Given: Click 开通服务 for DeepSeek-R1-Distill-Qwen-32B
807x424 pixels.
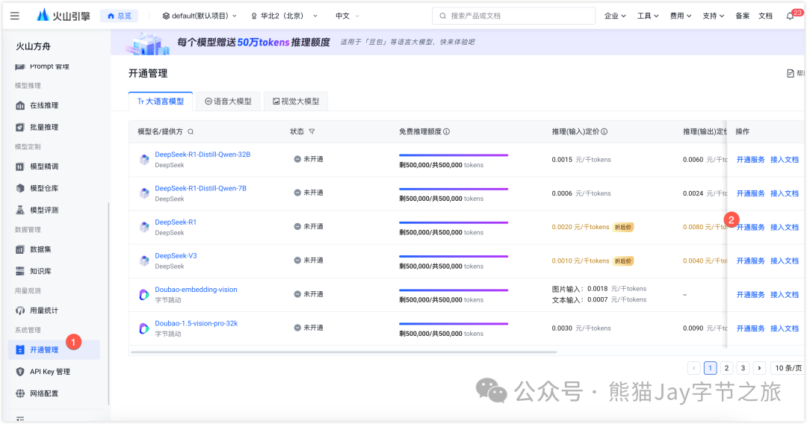Looking at the screenshot, I should [x=750, y=160].
